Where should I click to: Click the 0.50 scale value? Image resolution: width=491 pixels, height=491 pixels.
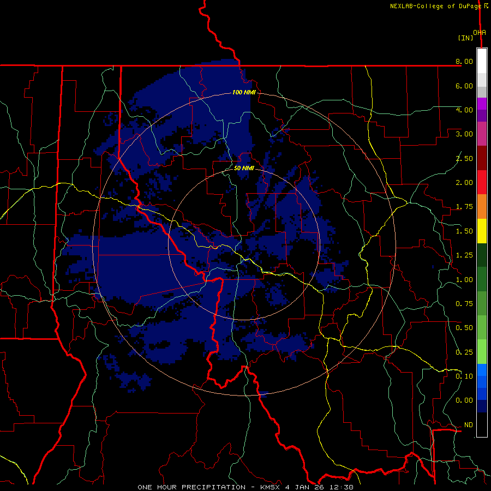pyautogui.click(x=464, y=328)
